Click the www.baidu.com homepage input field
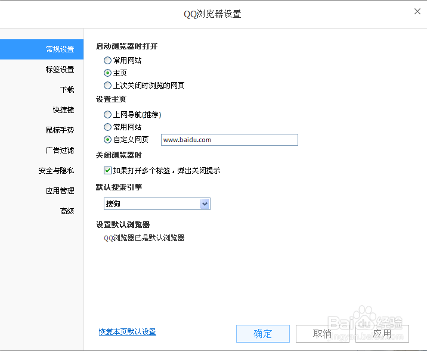 click(229, 140)
